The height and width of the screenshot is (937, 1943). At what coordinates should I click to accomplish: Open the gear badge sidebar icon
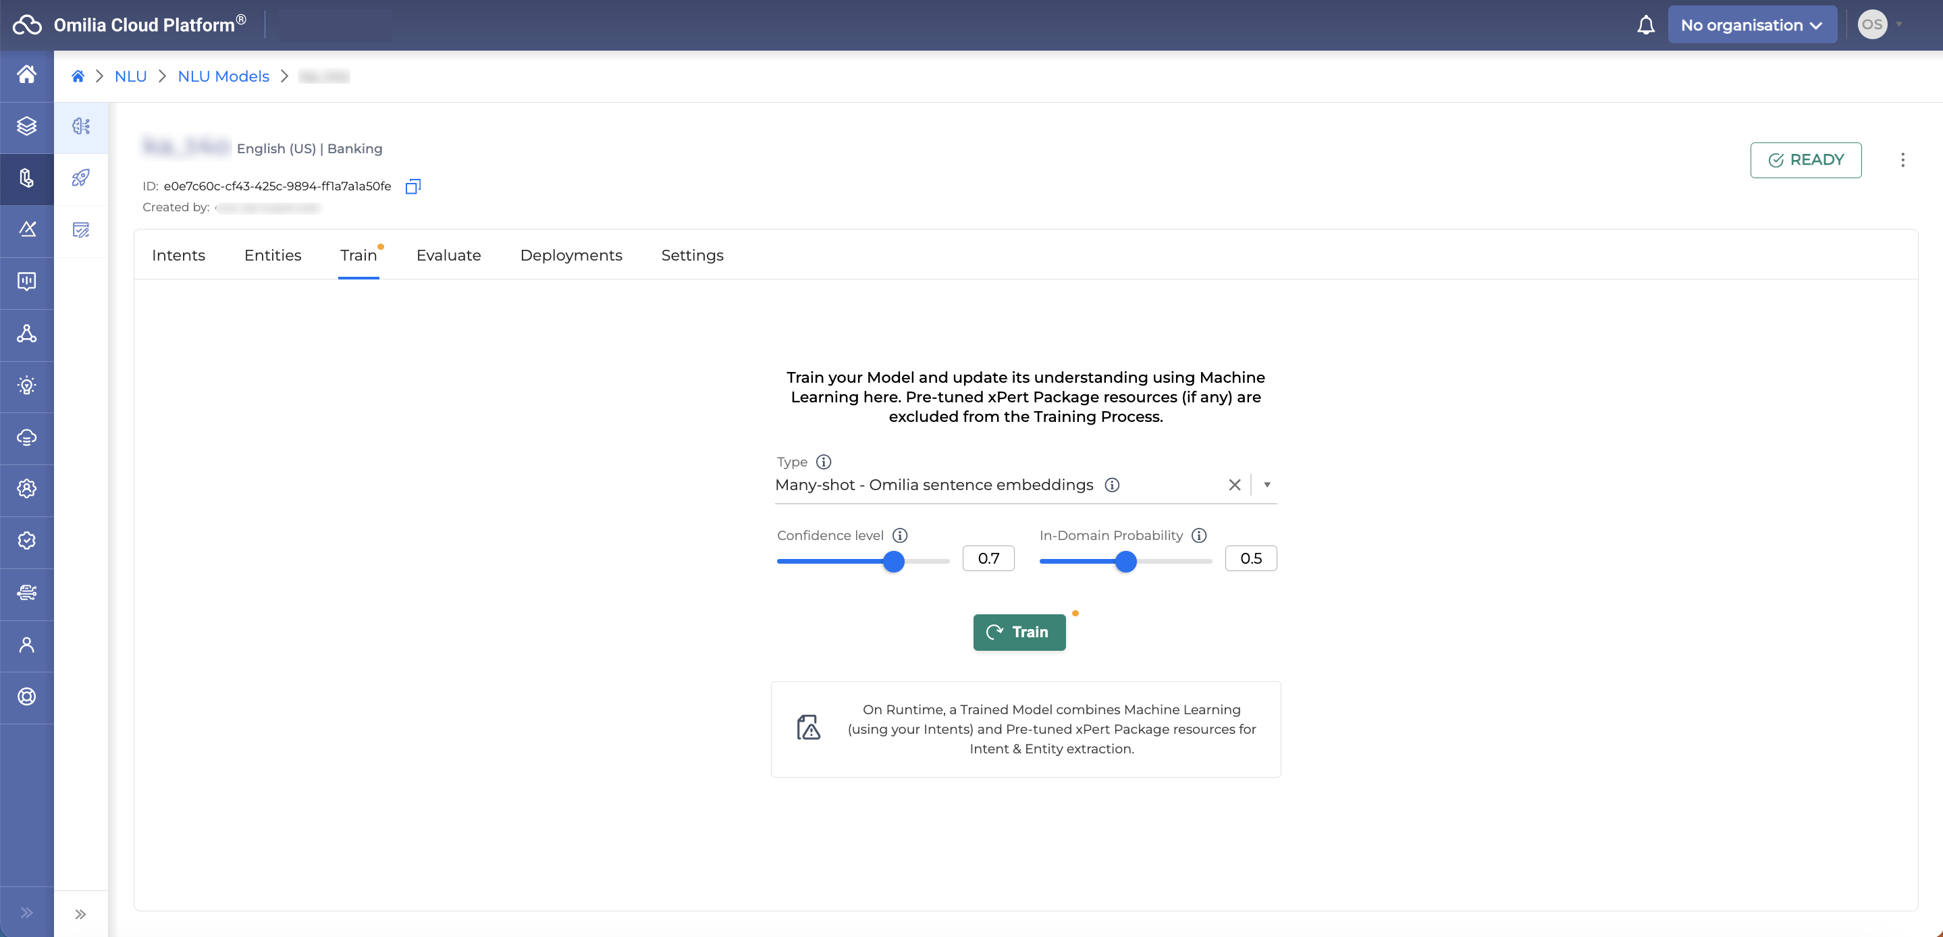click(x=27, y=489)
